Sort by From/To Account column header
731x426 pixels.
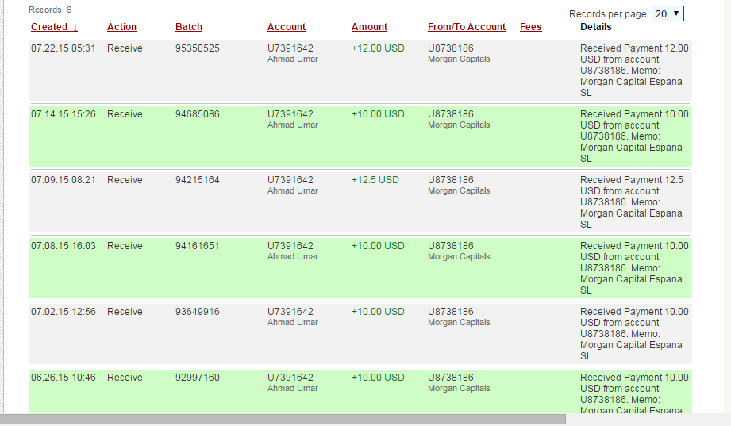coord(467,27)
